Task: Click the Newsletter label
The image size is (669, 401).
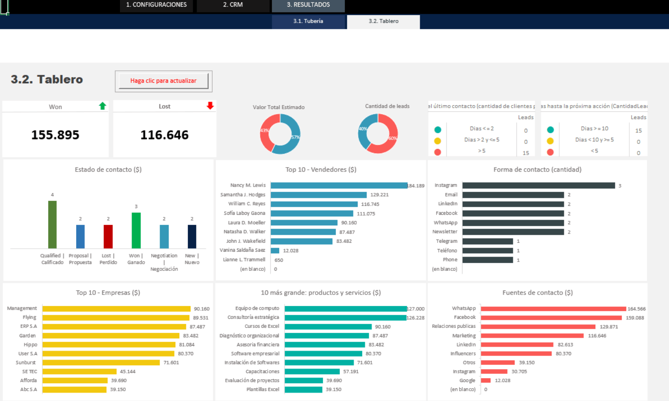Action: pos(445,232)
